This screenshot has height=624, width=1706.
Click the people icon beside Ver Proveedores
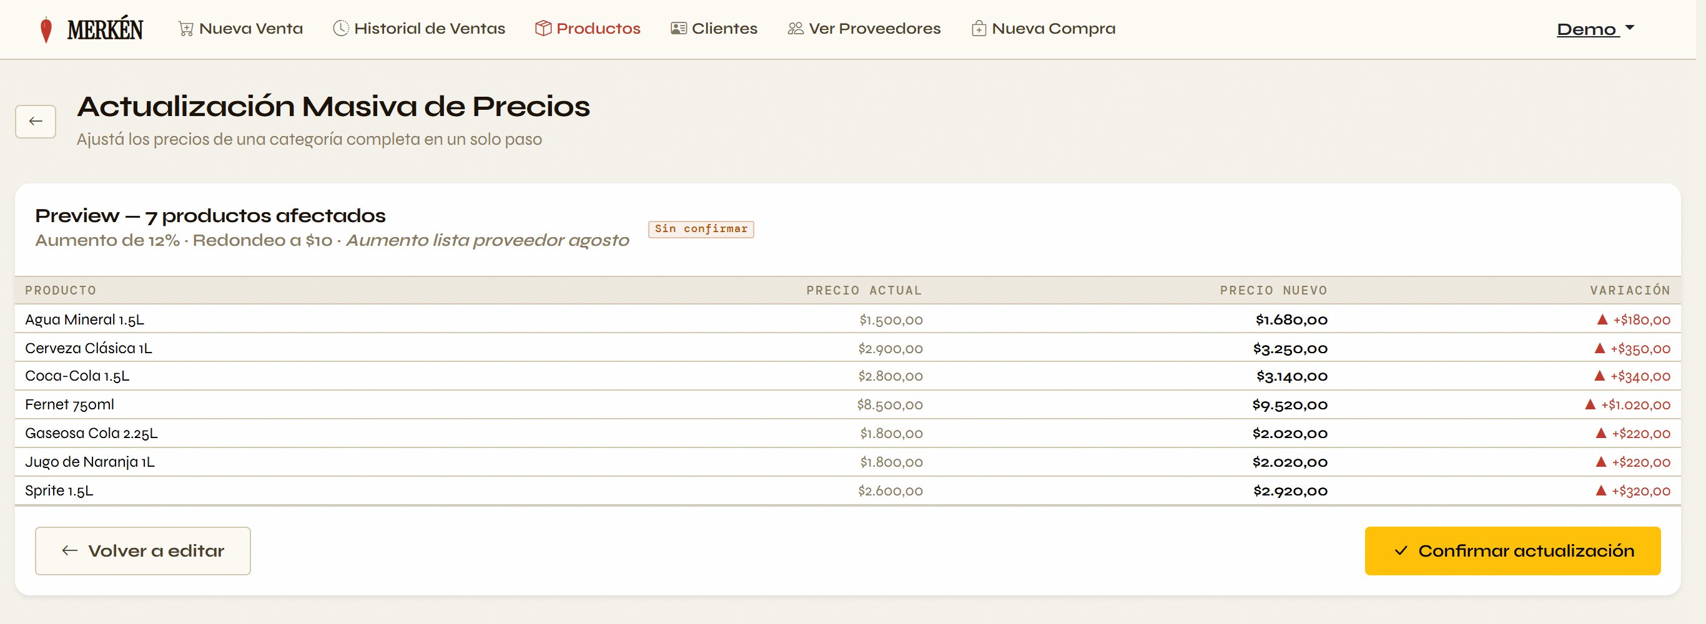(x=796, y=29)
